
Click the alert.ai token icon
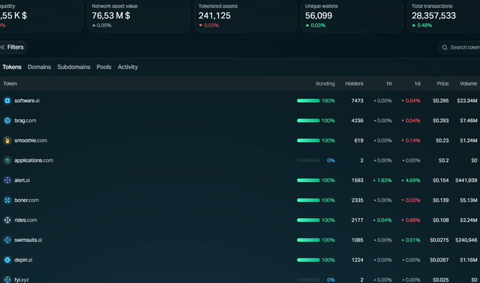[x=7, y=180]
